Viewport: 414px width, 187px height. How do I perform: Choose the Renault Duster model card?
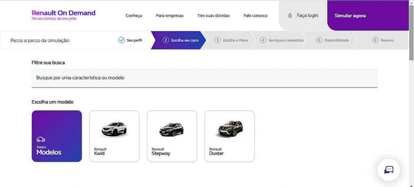click(230, 136)
